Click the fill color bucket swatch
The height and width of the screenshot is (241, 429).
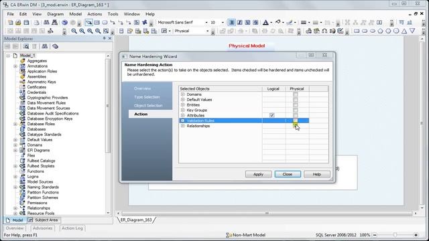(278, 22)
